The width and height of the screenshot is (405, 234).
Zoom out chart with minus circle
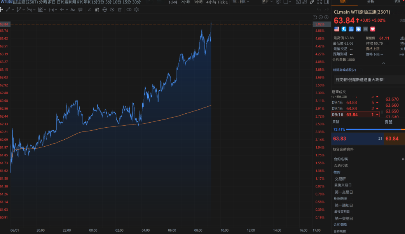pyautogui.click(x=321, y=17)
